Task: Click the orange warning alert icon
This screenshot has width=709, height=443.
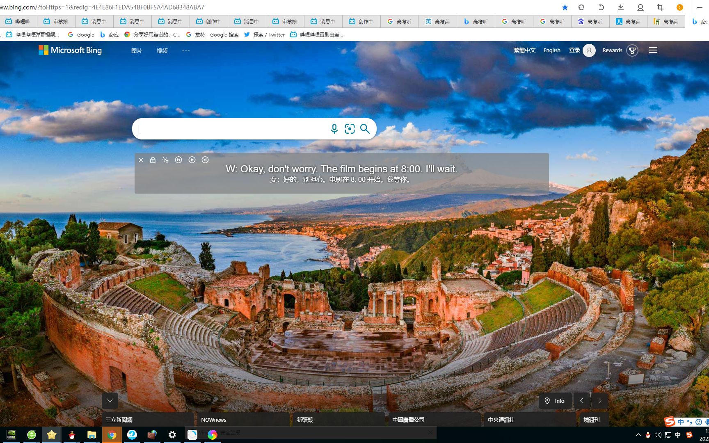Action: click(x=680, y=7)
